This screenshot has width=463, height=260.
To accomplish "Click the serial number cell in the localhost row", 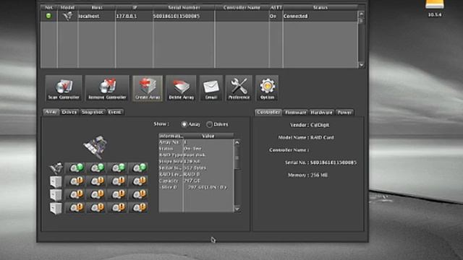I will pyautogui.click(x=184, y=16).
